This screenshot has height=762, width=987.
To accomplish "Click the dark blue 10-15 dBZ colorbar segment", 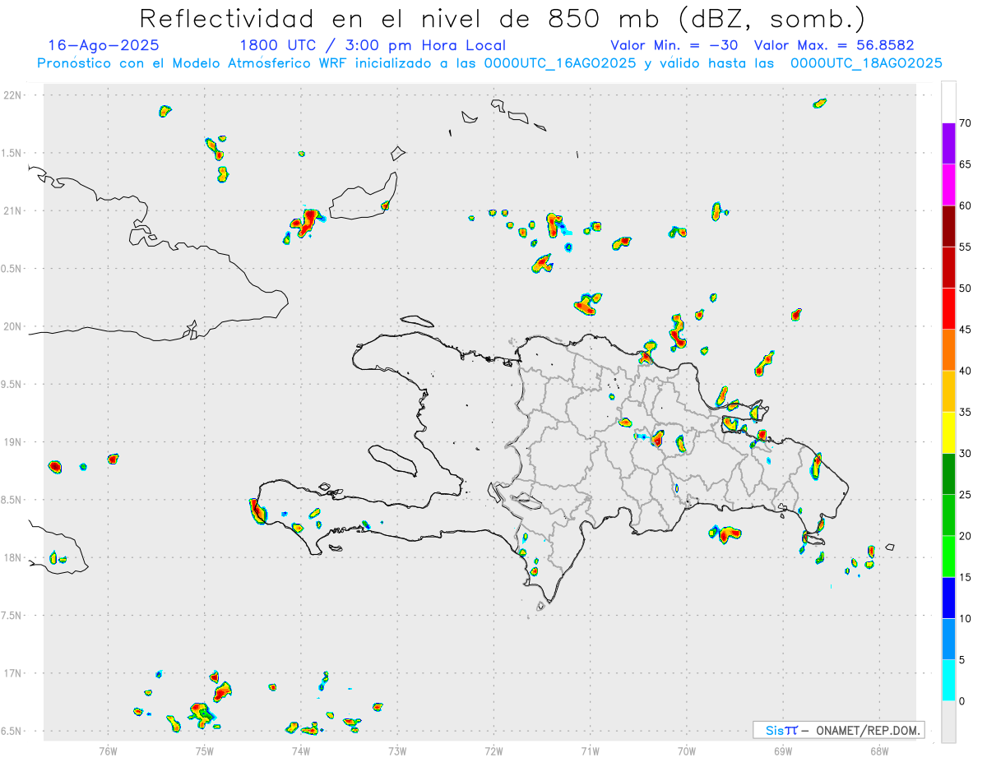I will coord(948,598).
